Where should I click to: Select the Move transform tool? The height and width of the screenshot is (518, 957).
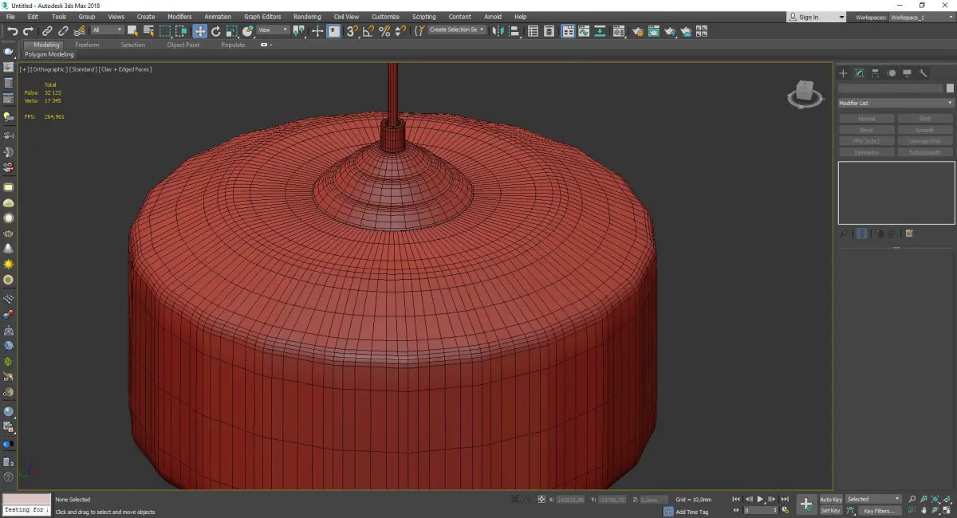point(199,31)
